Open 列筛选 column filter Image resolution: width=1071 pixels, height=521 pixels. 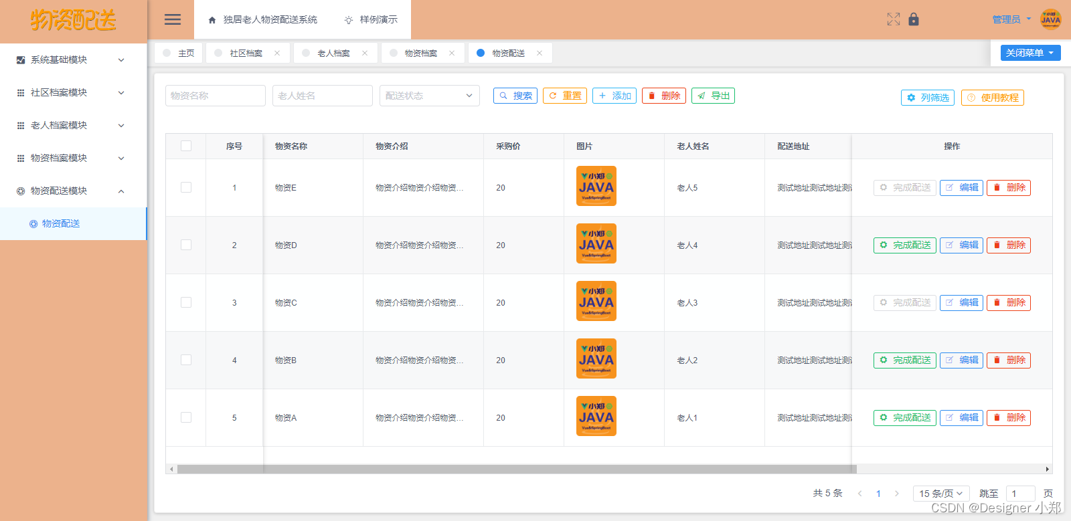(928, 98)
